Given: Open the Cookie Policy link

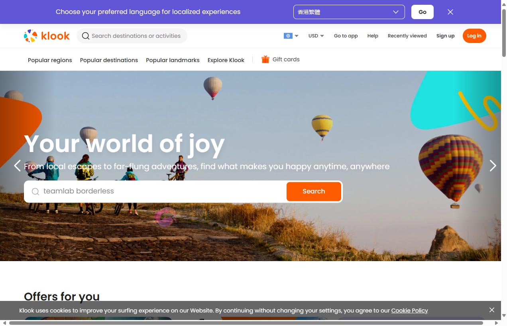Looking at the screenshot, I should 409,310.
